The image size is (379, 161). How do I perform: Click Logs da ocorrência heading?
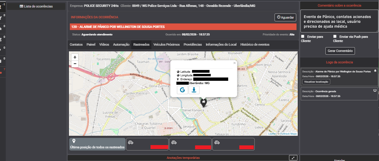pos(339,62)
